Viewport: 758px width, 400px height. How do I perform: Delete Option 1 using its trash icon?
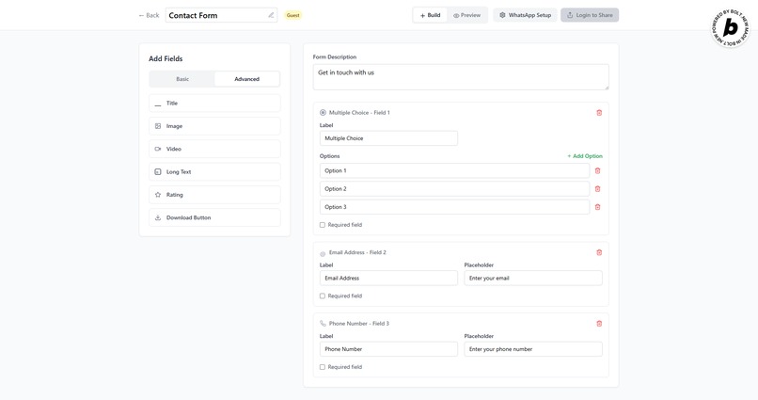597,170
